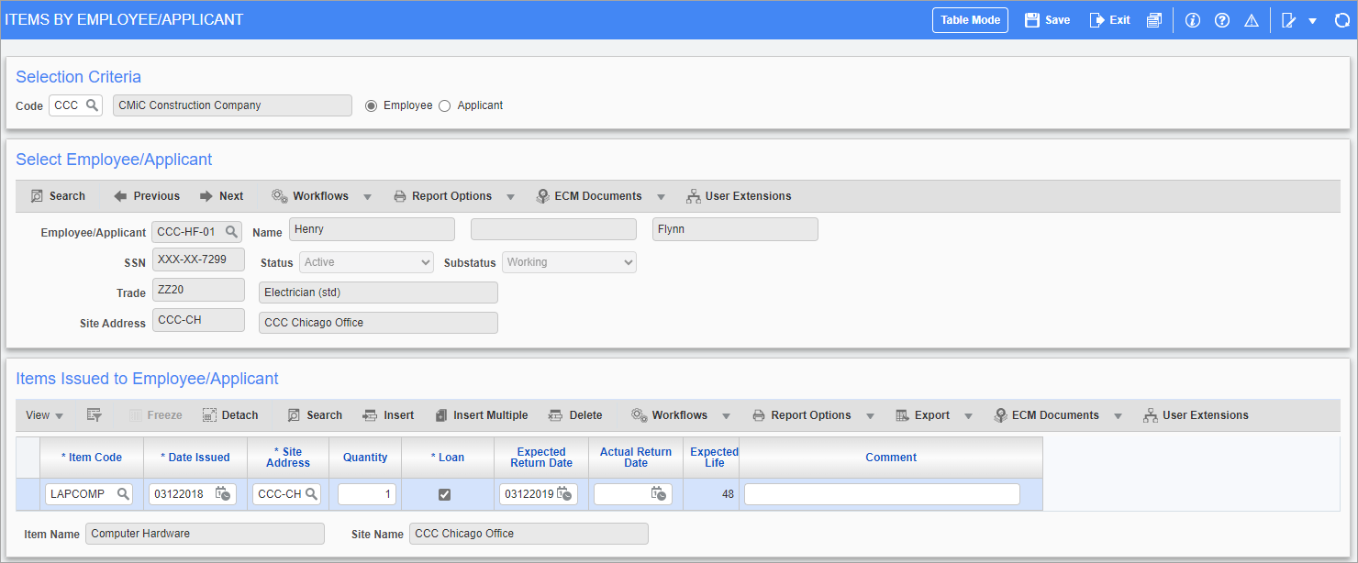The image size is (1358, 563).
Task: Select the Applicant radio button
Action: point(444,105)
